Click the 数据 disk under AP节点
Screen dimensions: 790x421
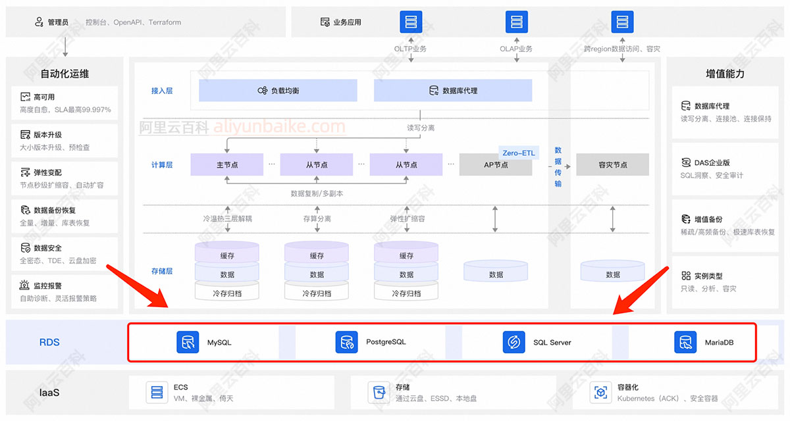(x=496, y=272)
